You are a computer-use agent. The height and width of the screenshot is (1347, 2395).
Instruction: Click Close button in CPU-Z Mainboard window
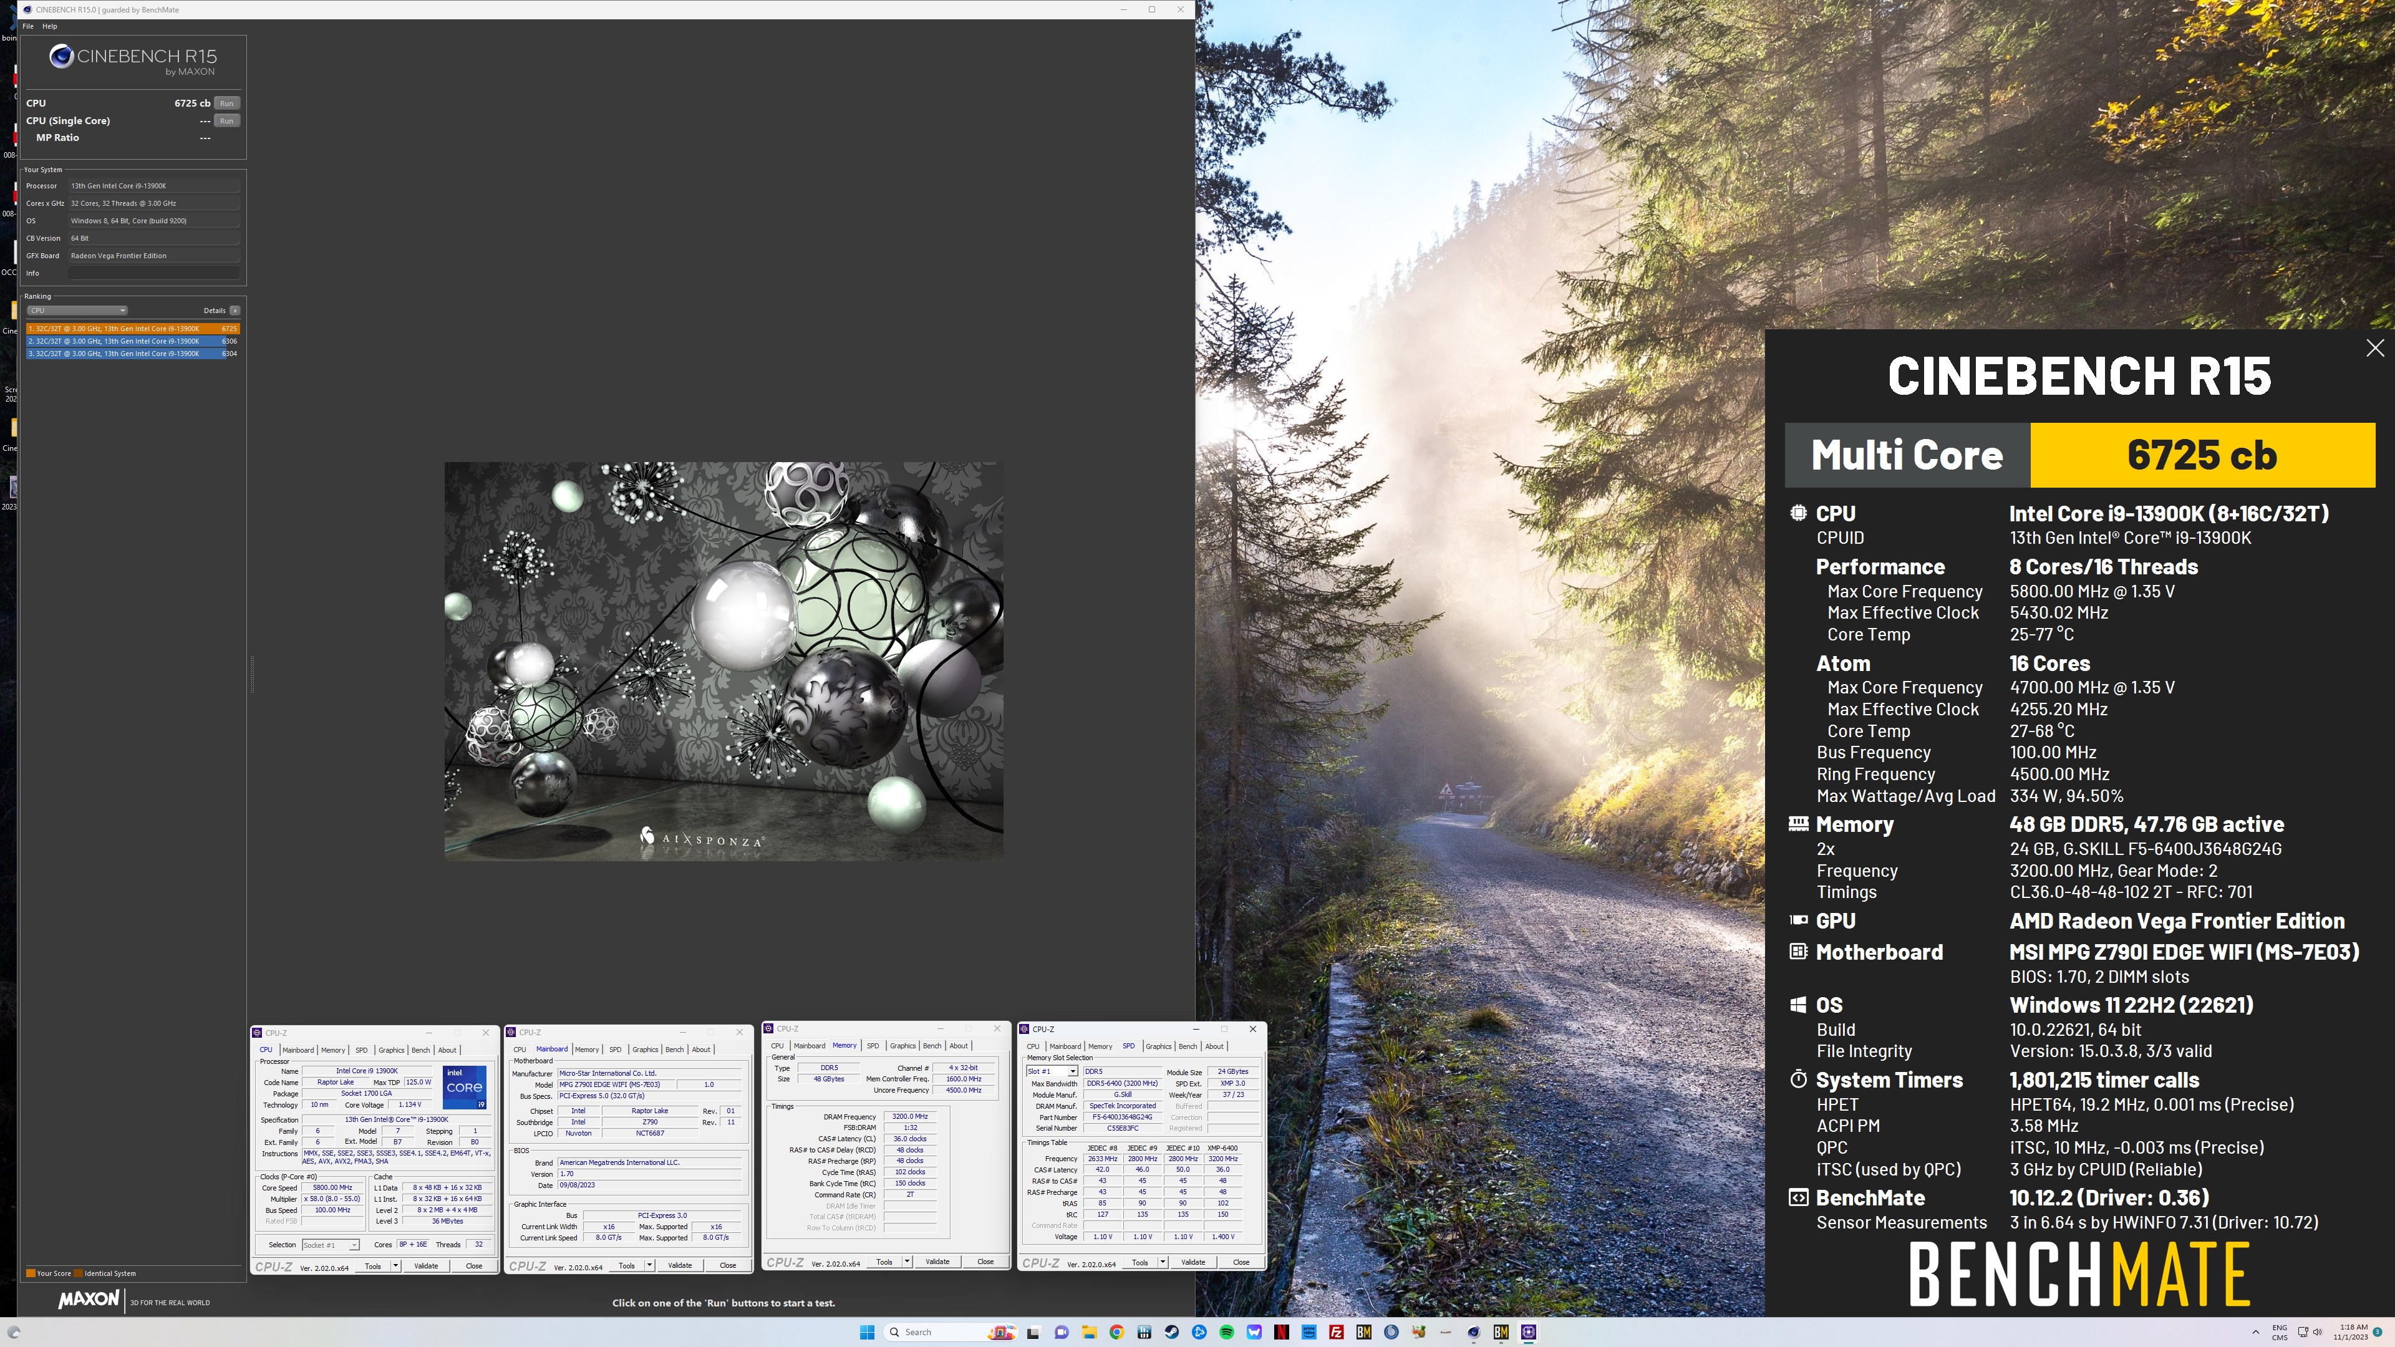[x=727, y=1265]
